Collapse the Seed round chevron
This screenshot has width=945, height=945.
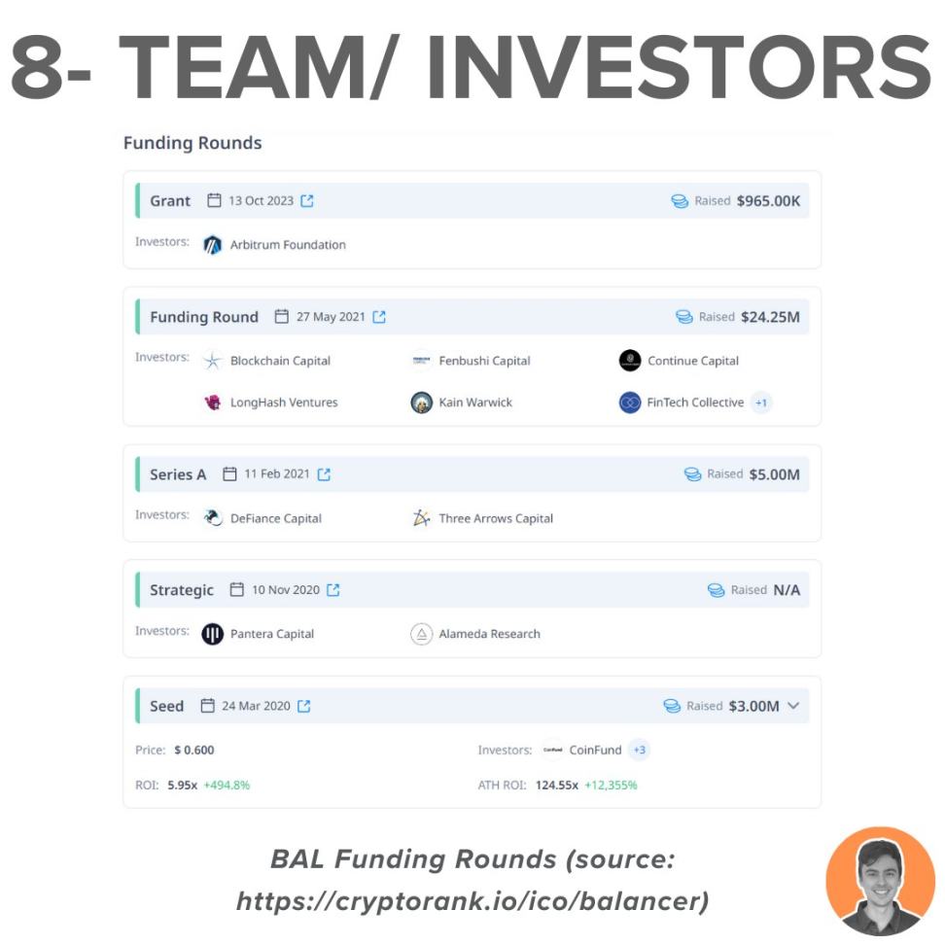pos(793,706)
